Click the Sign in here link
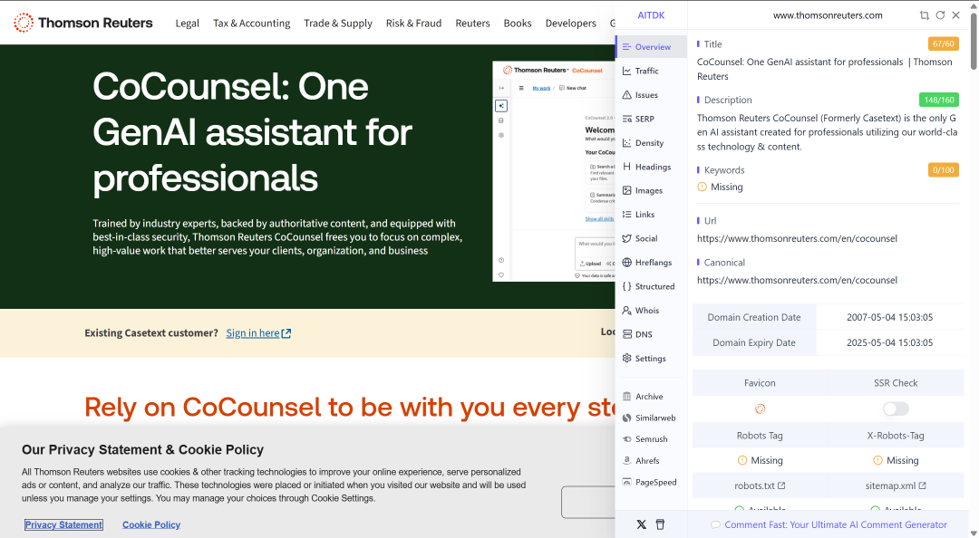This screenshot has width=979, height=538. [257, 333]
